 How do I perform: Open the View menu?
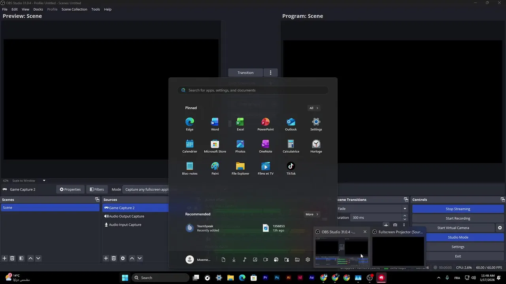point(25,9)
